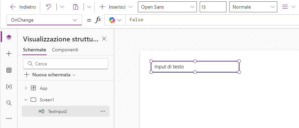Select TextInput2 in the tree view
This screenshot has height=128, width=299.
pos(66,111)
